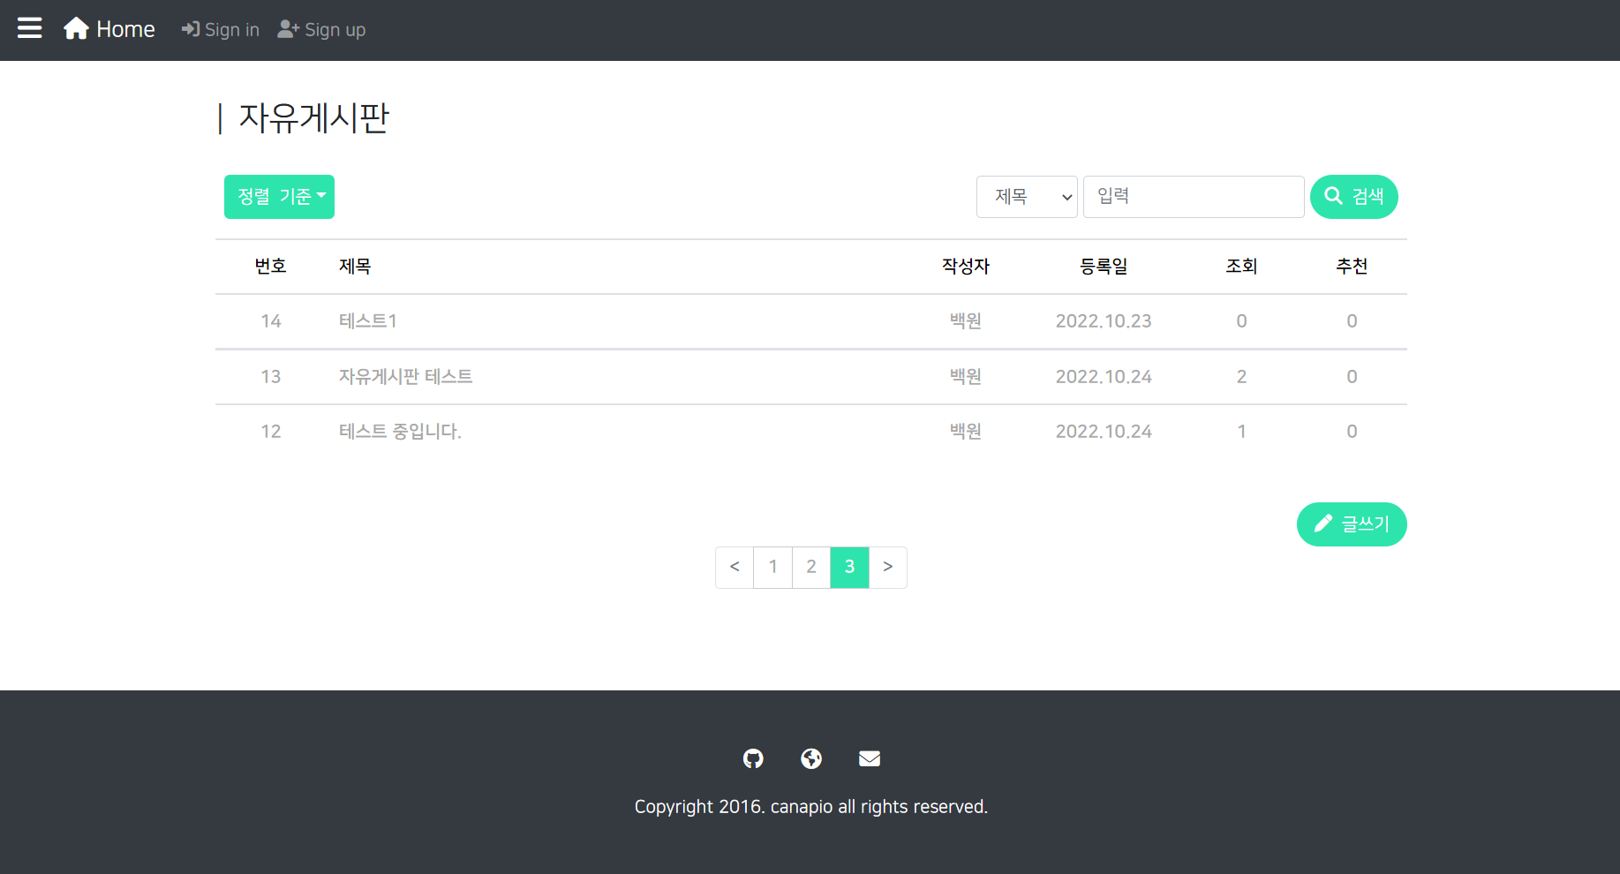Viewport: 1620px width, 874px height.
Task: Click the 입력 search input field
Action: (x=1194, y=197)
